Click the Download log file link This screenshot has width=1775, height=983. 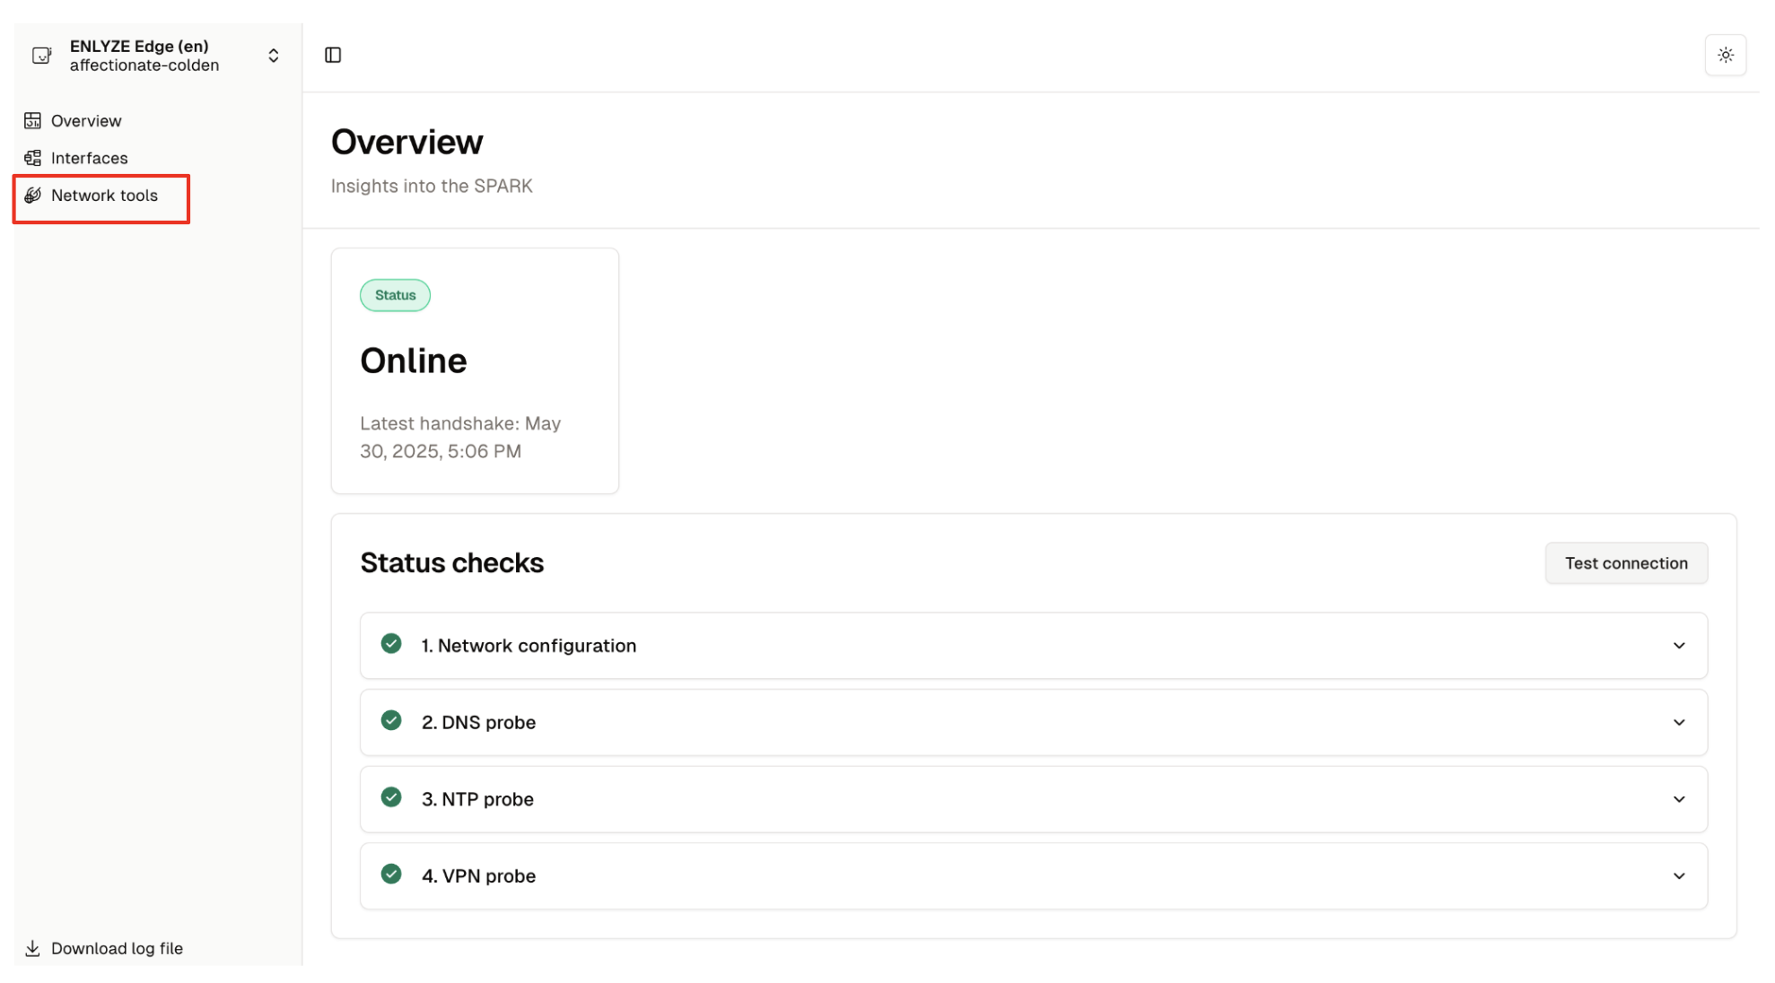pyautogui.click(x=117, y=949)
